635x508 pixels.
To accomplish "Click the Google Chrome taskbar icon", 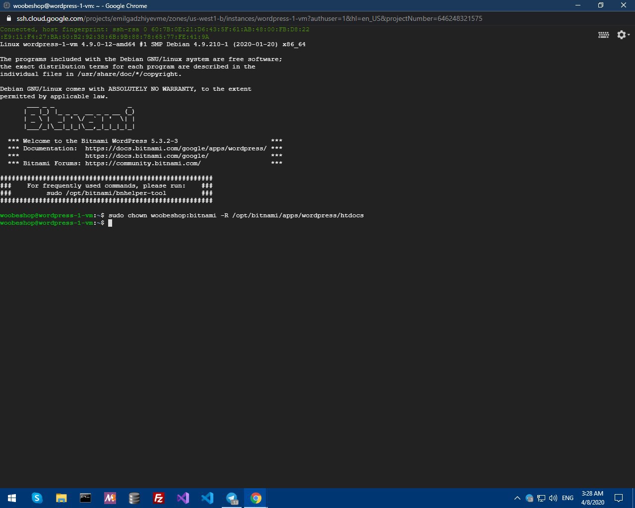I will [x=255, y=498].
